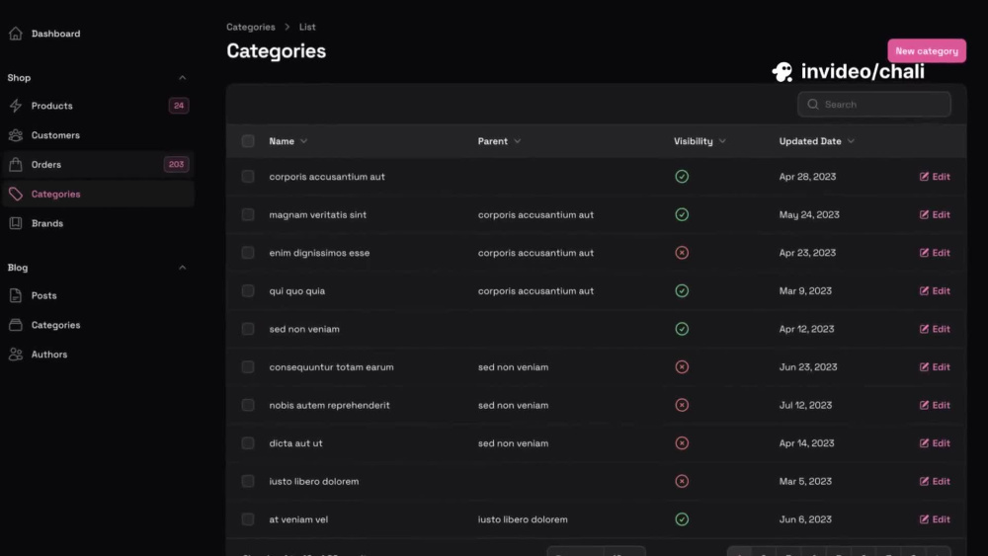988x556 pixels.
Task: Click the Blog Categories folder icon
Action: [16, 325]
